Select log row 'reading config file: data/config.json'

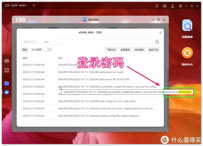tap(91, 116)
